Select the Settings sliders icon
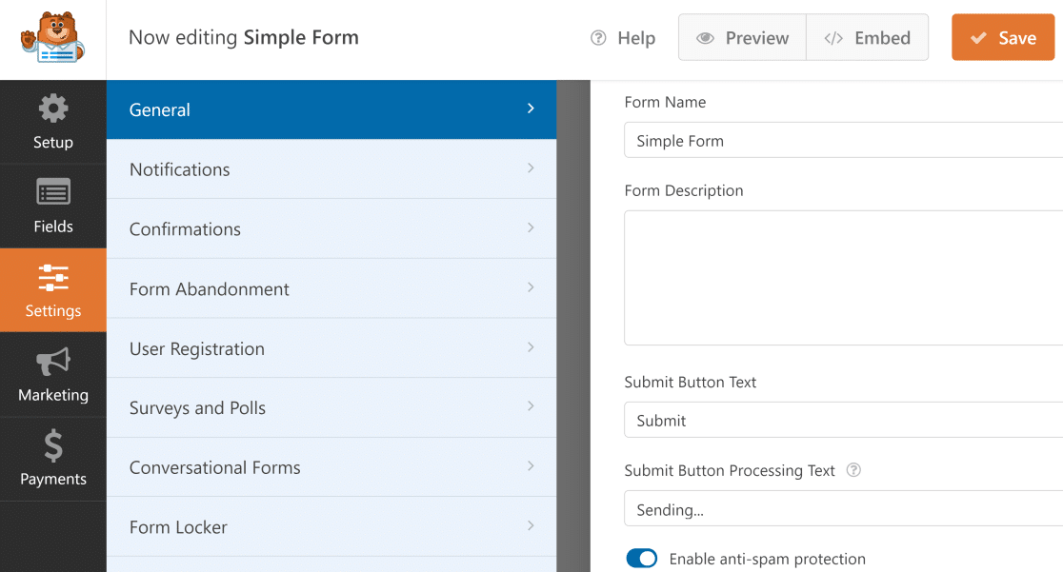Screen dimensions: 1063x572 pos(53,278)
